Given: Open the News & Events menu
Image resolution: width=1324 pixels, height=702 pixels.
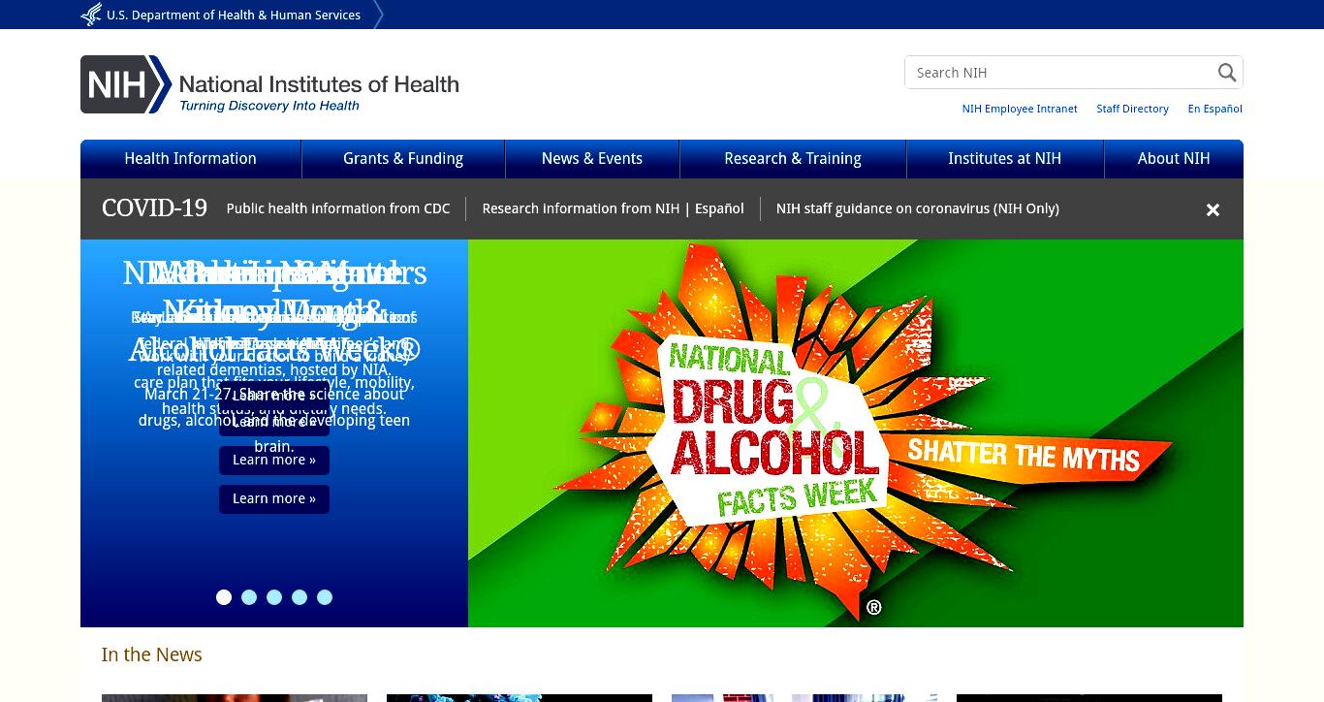Looking at the screenshot, I should (592, 159).
